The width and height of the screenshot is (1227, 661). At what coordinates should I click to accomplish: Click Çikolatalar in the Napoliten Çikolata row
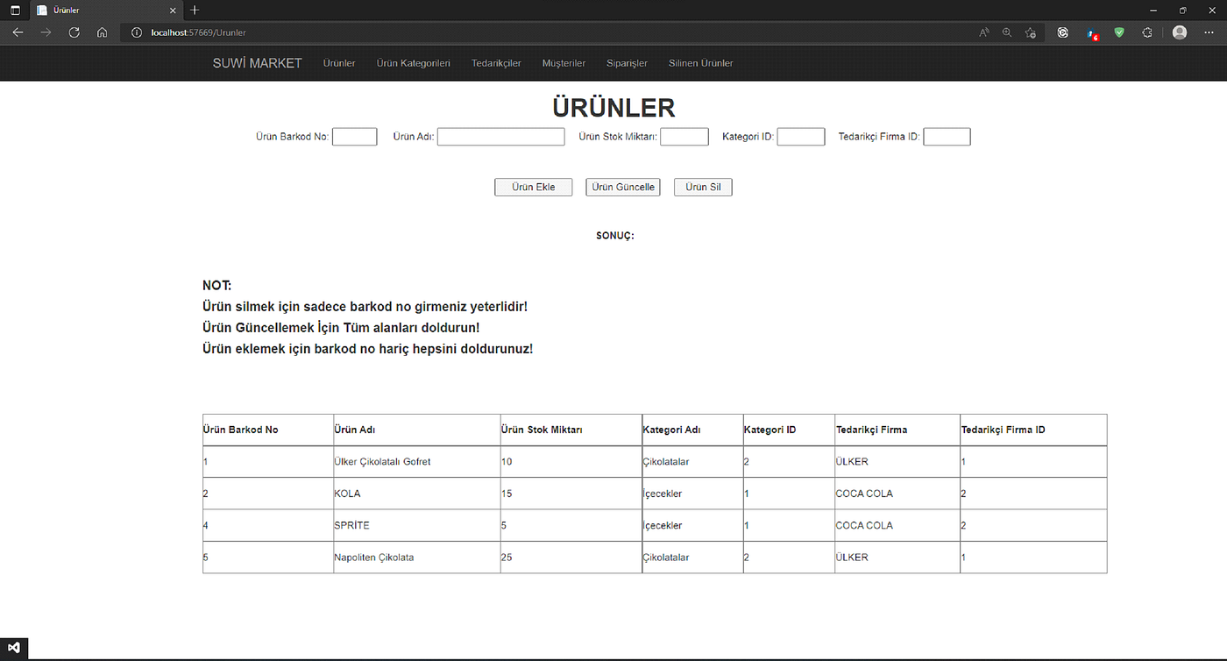pyautogui.click(x=666, y=558)
